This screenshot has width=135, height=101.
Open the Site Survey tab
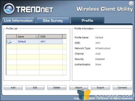point(53,20)
